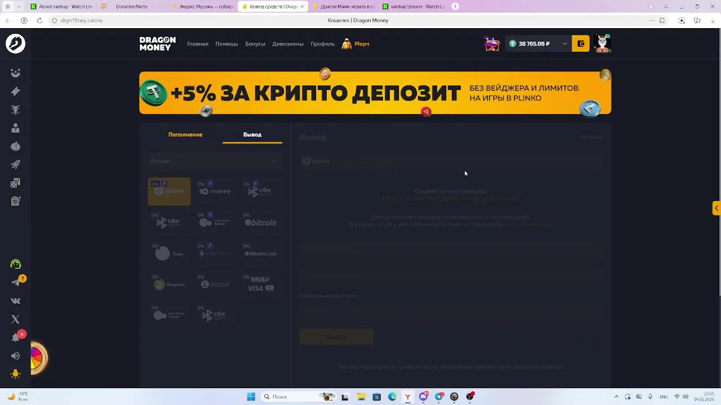Select the Litecoin payment method

click(x=215, y=285)
